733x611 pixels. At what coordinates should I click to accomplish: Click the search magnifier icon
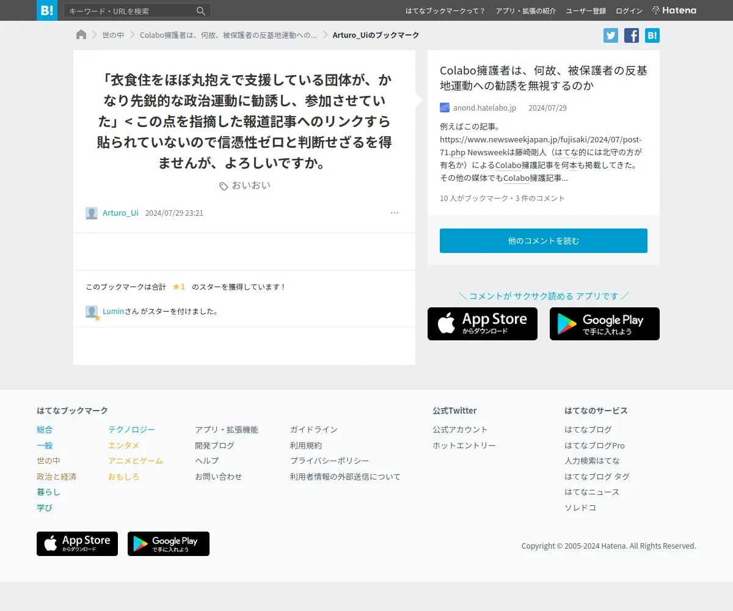click(x=201, y=11)
